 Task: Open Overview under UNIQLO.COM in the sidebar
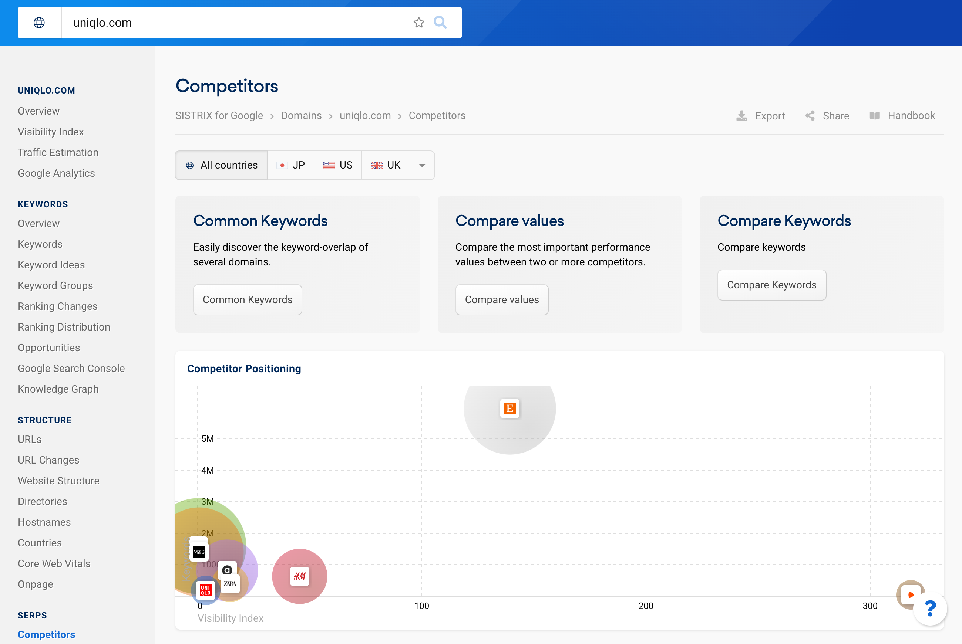[x=38, y=111]
